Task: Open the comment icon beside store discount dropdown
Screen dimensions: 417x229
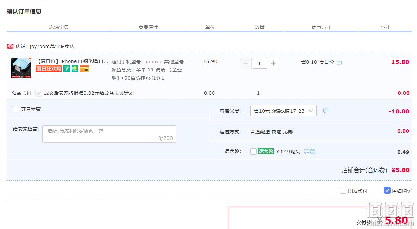Action: coord(326,111)
